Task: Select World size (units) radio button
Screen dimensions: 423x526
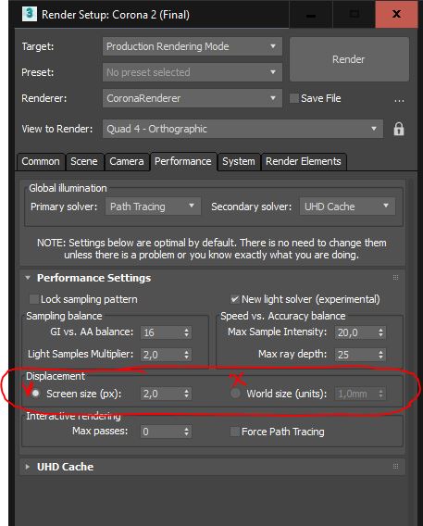Action: [x=236, y=394]
